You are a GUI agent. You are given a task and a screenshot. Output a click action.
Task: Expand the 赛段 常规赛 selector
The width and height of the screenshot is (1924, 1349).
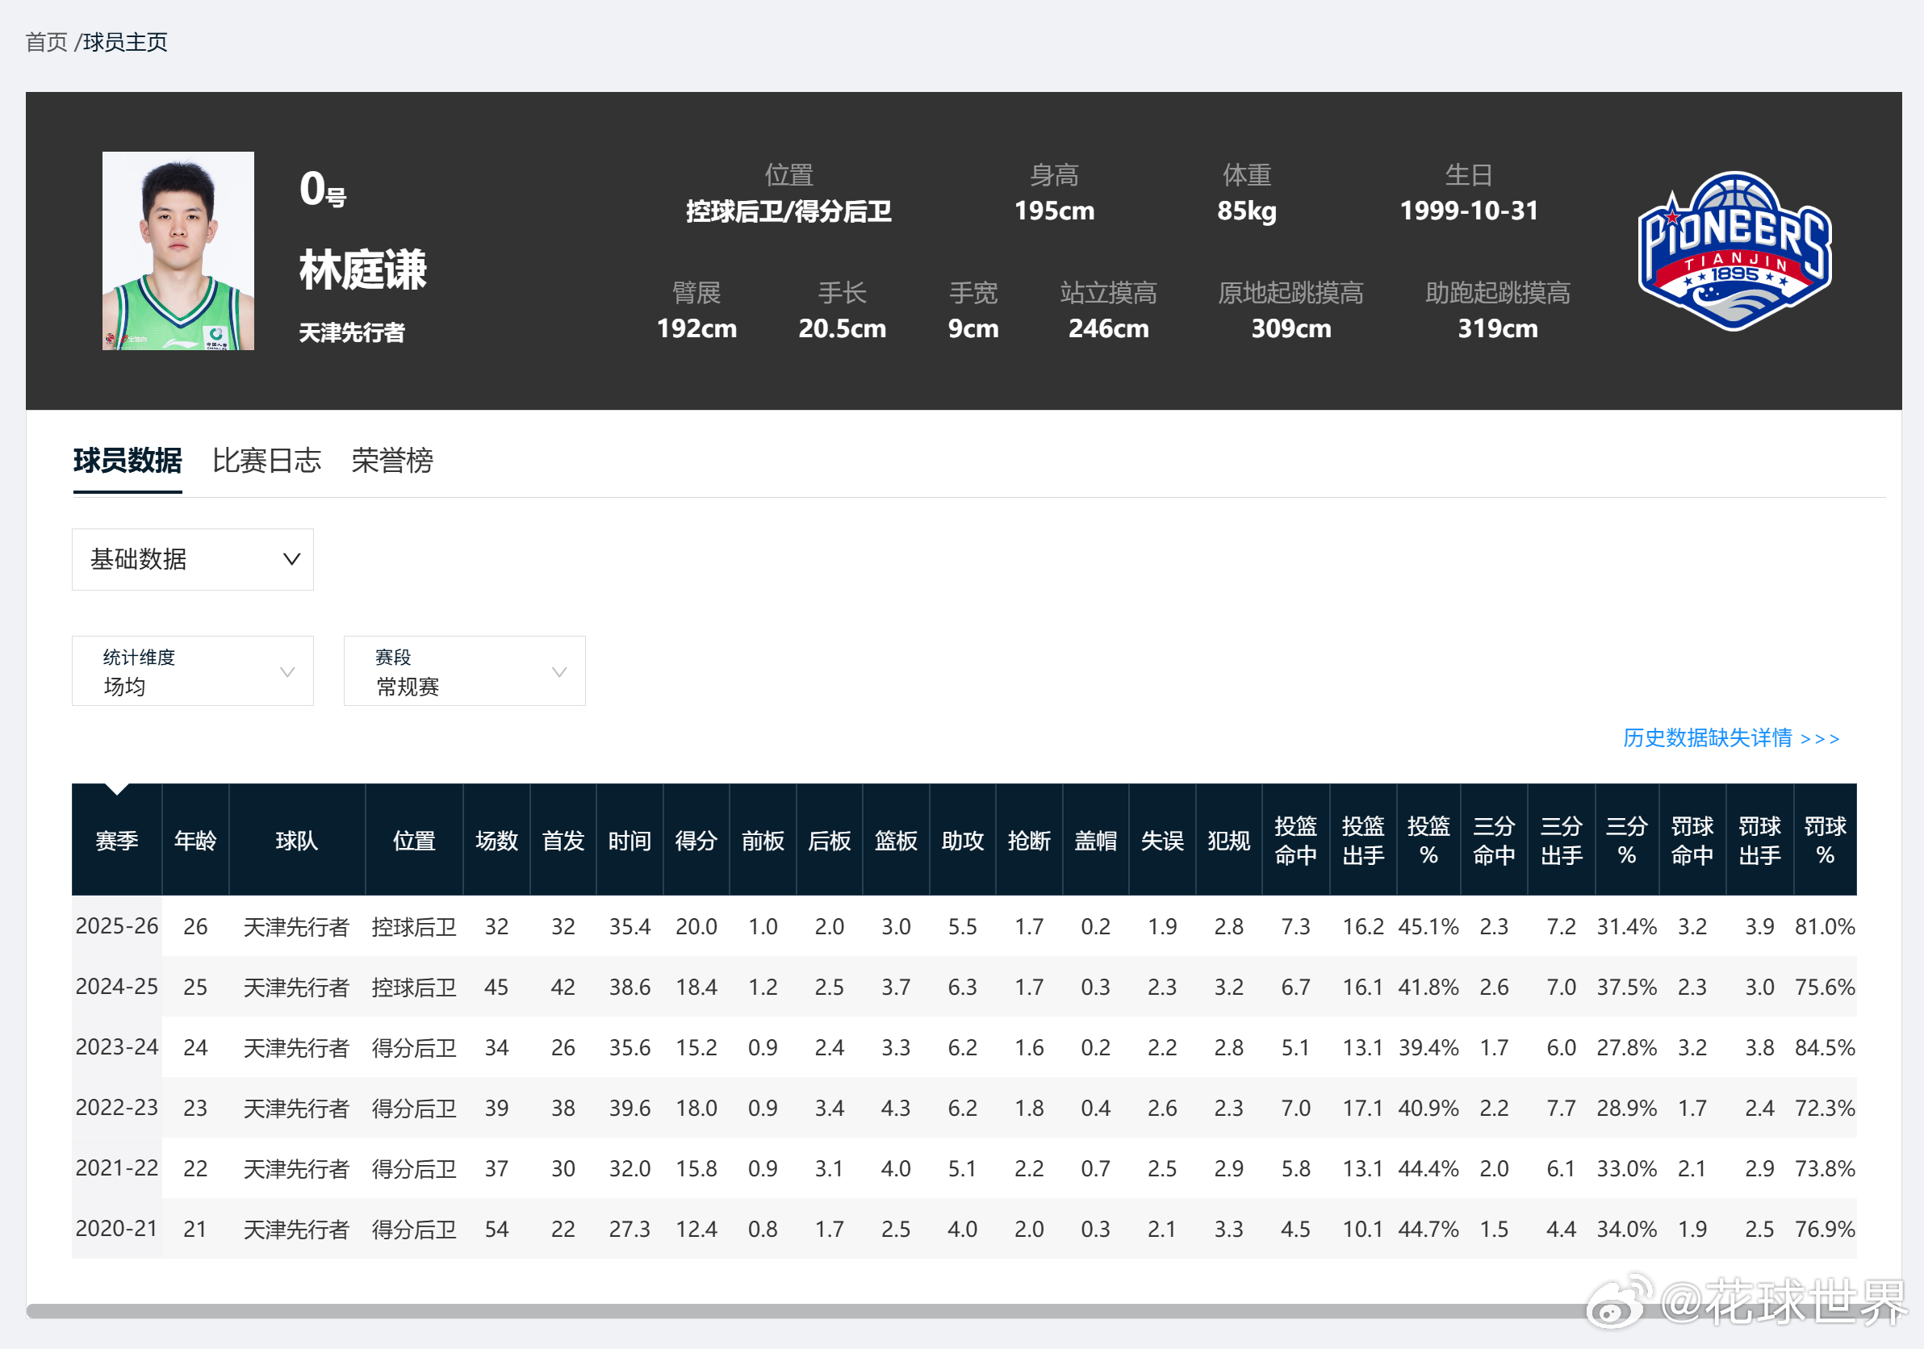(464, 671)
